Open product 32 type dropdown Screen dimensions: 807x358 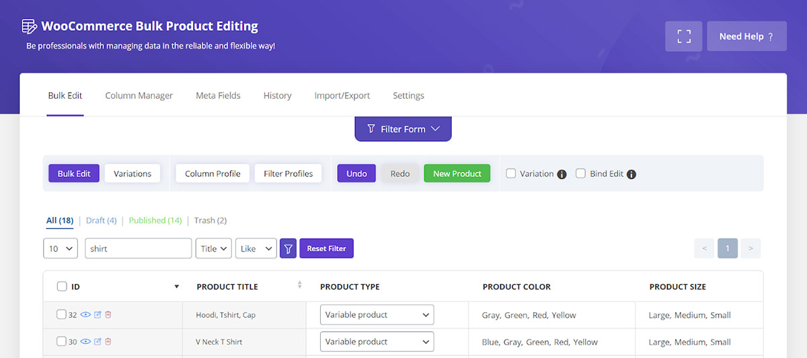pos(377,314)
